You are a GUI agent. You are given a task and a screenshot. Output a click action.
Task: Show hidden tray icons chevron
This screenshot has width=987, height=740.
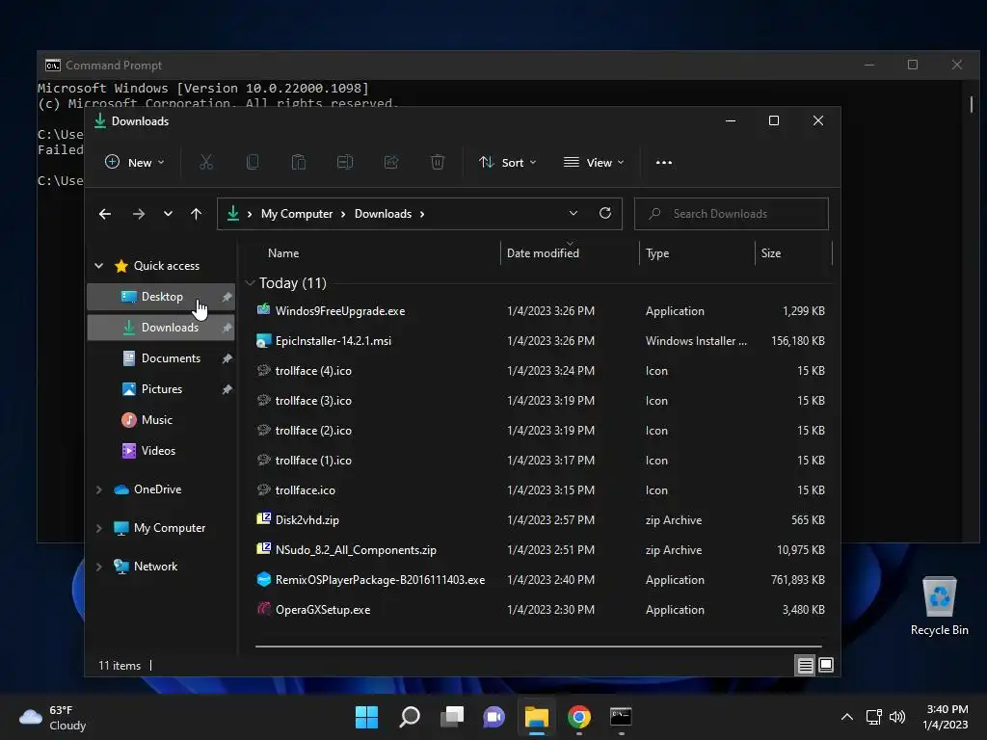pos(847,717)
